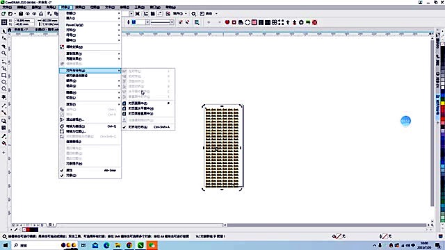
Task: Click the black swatch in document palette
Action: tap(32, 230)
